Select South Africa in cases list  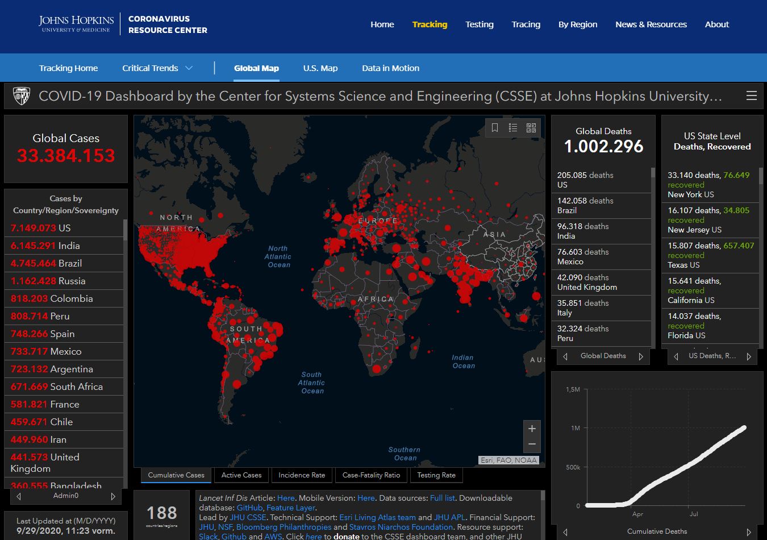coord(64,387)
